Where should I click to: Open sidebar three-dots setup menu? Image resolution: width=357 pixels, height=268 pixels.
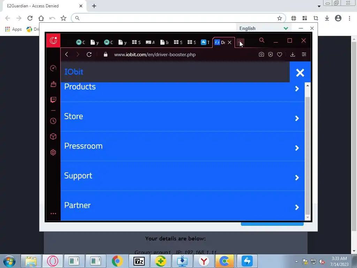pos(53,214)
